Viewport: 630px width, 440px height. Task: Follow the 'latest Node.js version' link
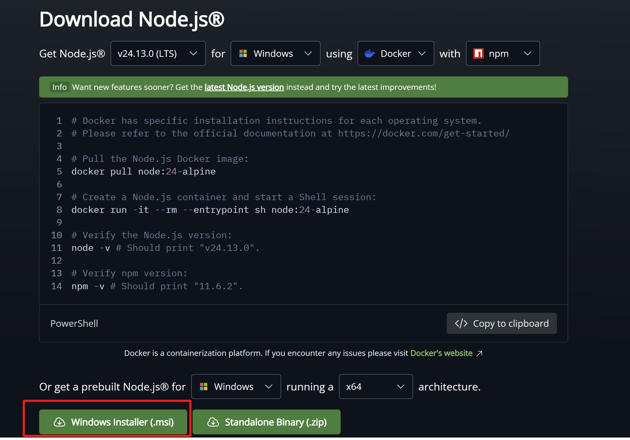(244, 87)
